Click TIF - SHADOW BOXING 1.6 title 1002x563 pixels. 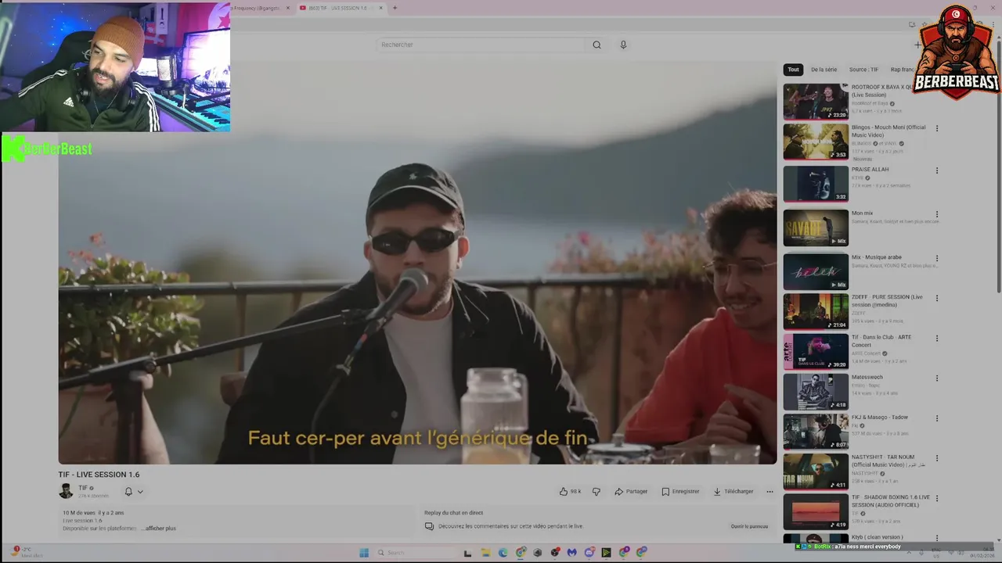point(891,500)
